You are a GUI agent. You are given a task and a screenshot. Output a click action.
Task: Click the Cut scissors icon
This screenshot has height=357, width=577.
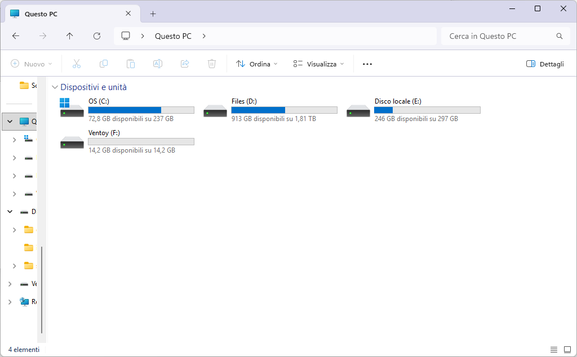[x=77, y=64]
